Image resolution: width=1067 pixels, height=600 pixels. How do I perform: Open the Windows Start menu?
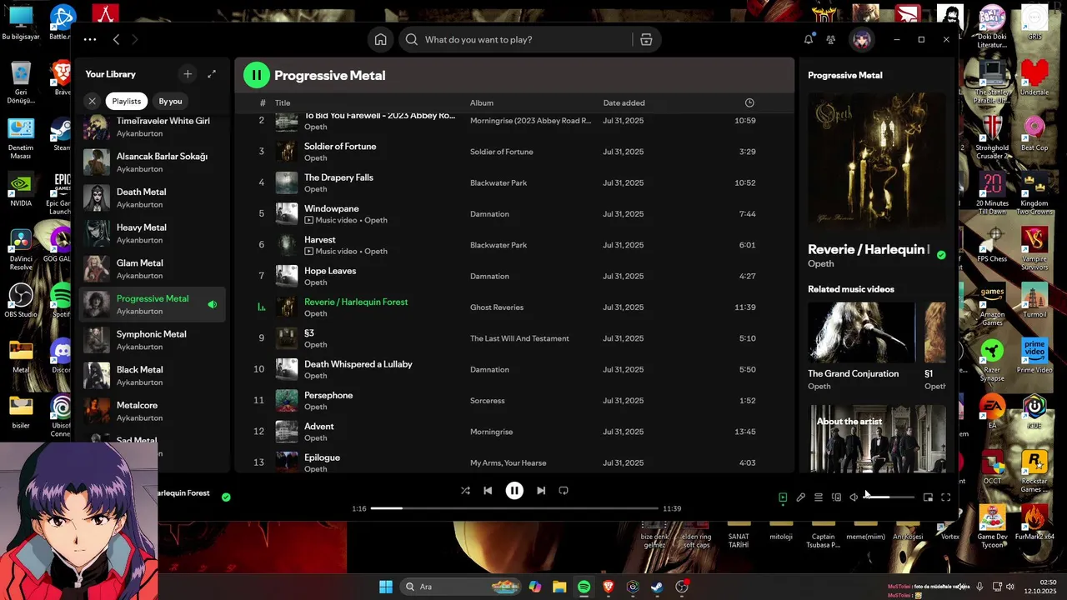pos(386,587)
